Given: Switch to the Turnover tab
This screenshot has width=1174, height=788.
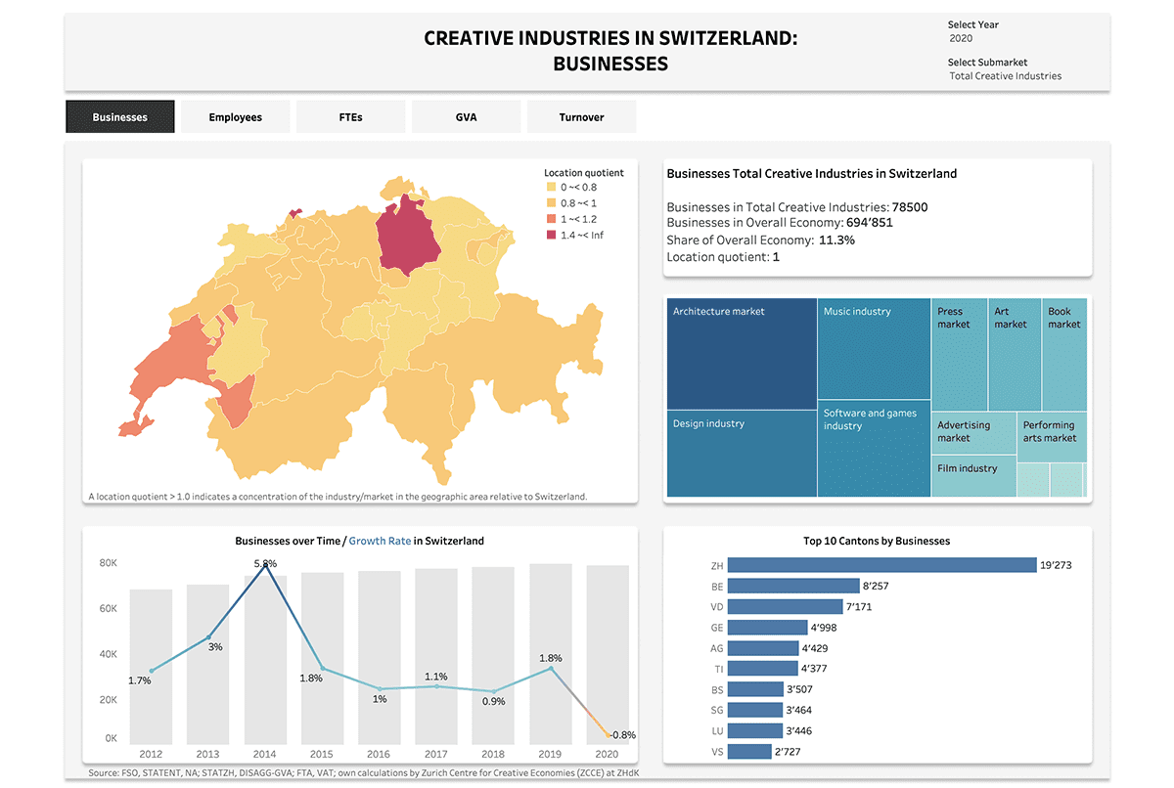Looking at the screenshot, I should 581,116.
